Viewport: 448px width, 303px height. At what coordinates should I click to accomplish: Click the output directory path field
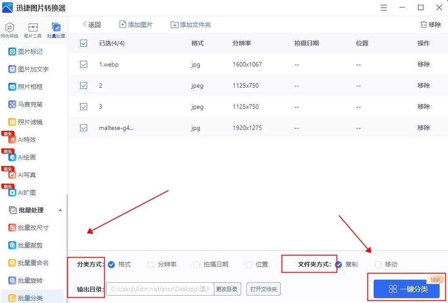[x=160, y=289]
